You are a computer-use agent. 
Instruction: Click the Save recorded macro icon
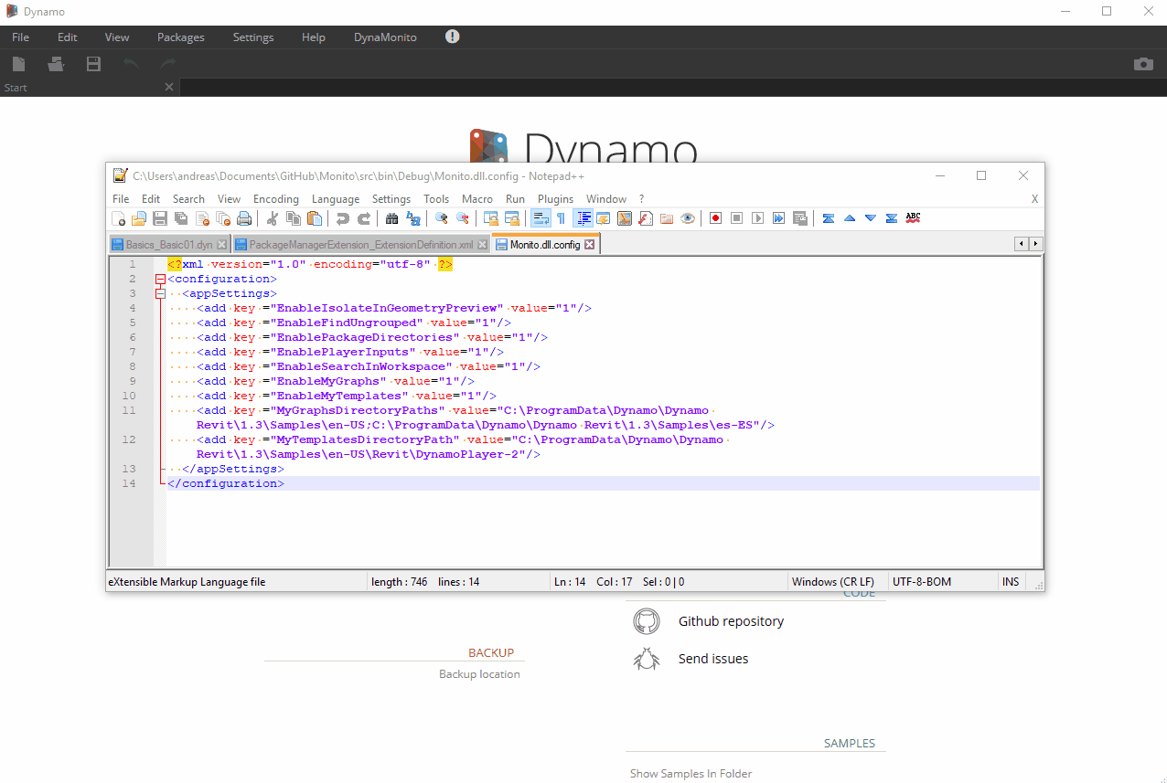(800, 218)
